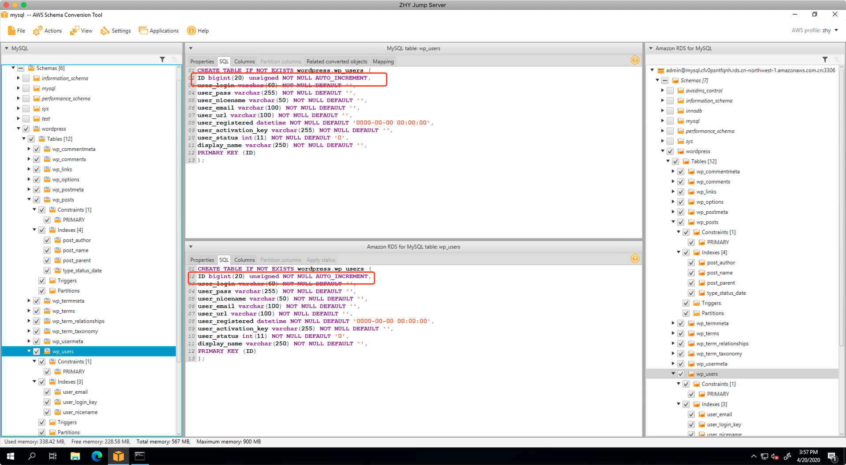846x465 pixels.
Task: Check the awsdms_control schema checkbox
Action: pyautogui.click(x=670, y=91)
